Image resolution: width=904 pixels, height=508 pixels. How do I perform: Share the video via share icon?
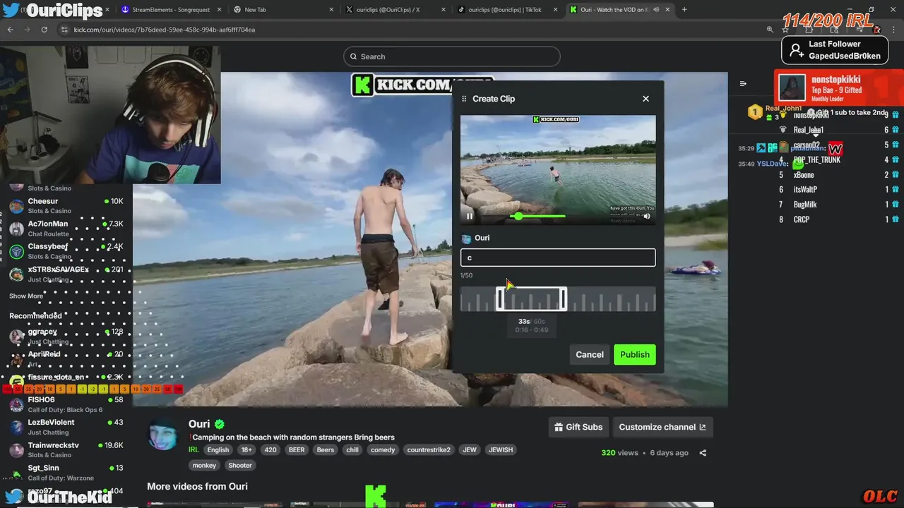coord(703,453)
